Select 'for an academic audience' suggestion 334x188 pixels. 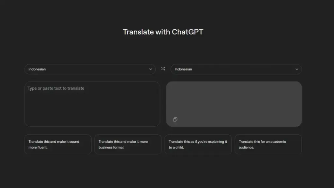point(268,144)
